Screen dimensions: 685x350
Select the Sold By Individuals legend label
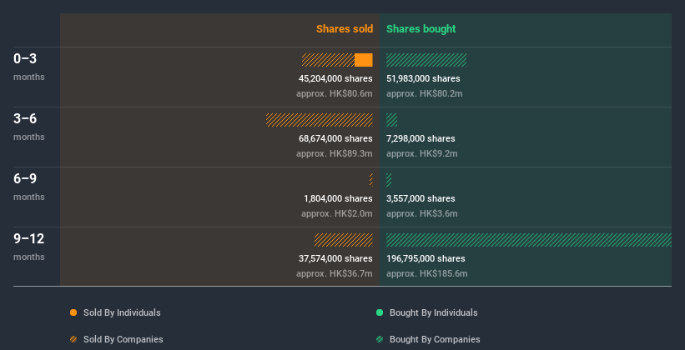coord(122,312)
